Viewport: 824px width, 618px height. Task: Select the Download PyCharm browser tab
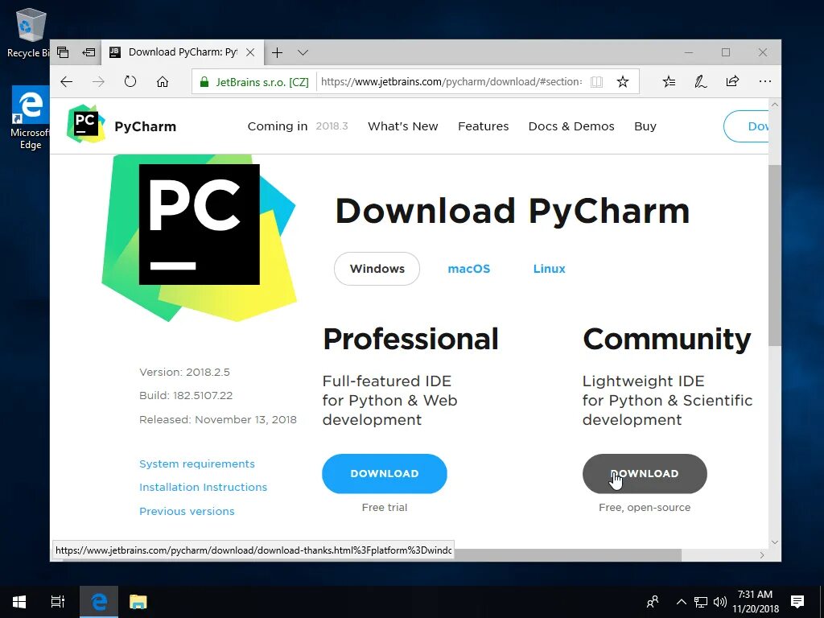(x=182, y=52)
